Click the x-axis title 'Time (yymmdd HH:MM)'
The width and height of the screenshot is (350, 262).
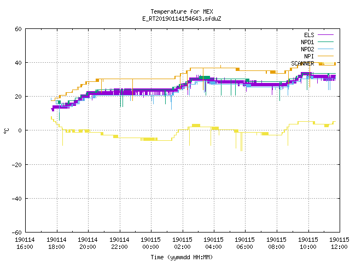click(x=182, y=257)
